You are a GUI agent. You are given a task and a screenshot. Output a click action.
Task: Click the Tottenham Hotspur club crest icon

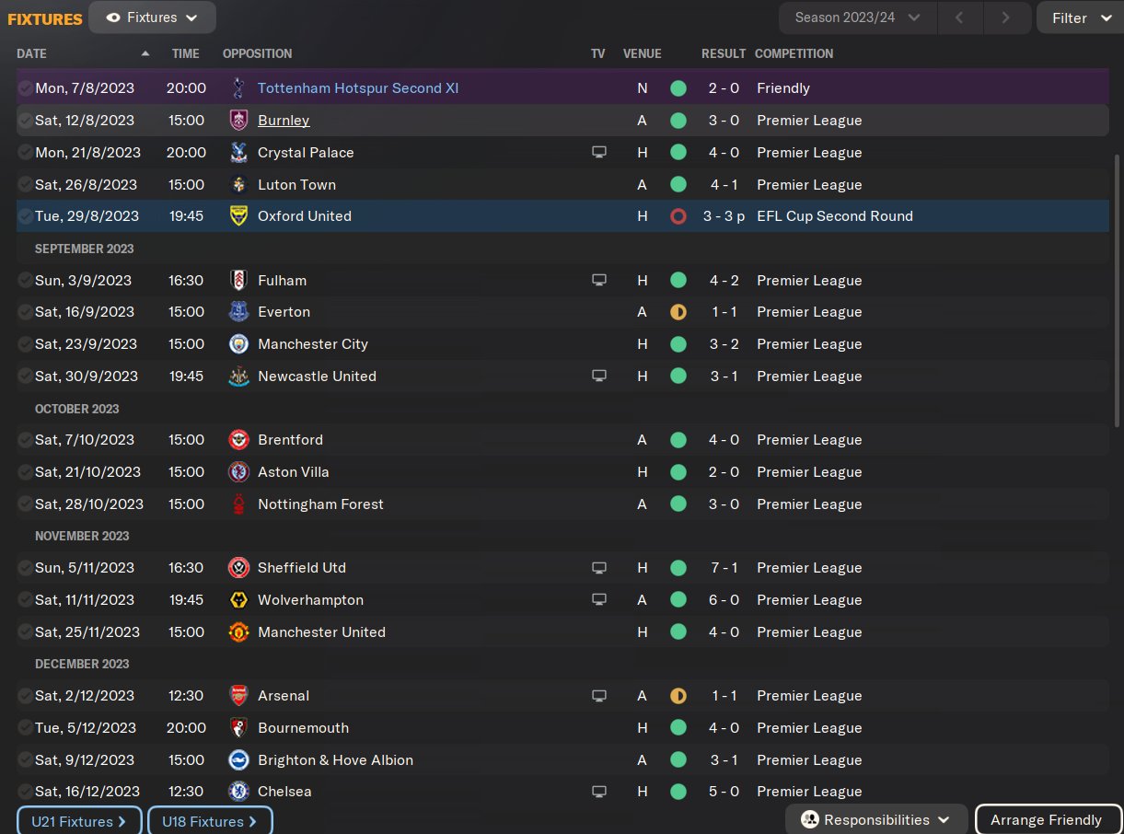click(238, 88)
